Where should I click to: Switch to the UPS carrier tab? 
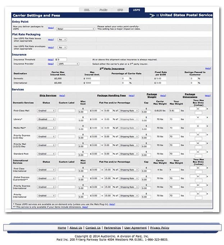tap(120, 10)
